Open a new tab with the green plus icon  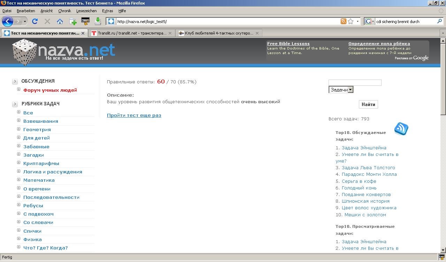73,21
